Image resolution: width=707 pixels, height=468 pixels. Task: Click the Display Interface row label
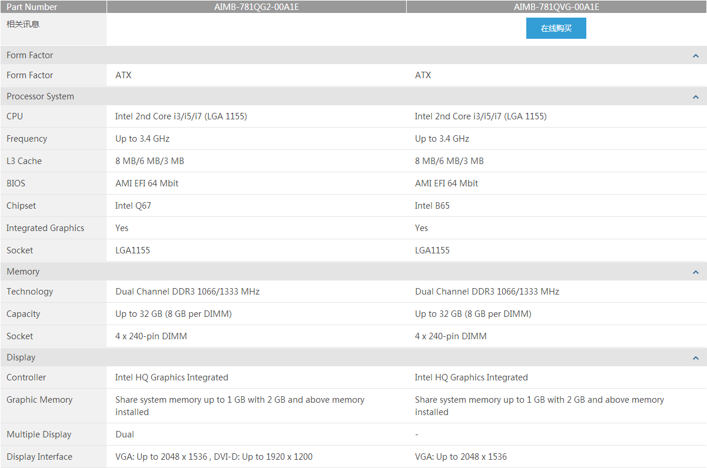[39, 457]
